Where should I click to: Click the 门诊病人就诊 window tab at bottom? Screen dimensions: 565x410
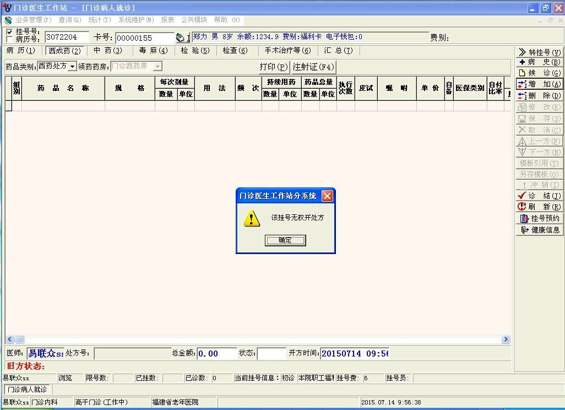(28, 390)
